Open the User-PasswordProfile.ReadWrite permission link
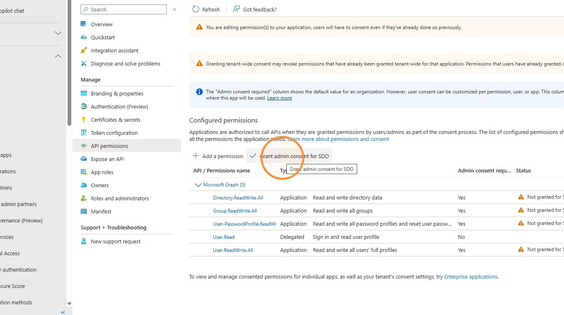Image resolution: width=564 pixels, height=315 pixels. click(245, 224)
